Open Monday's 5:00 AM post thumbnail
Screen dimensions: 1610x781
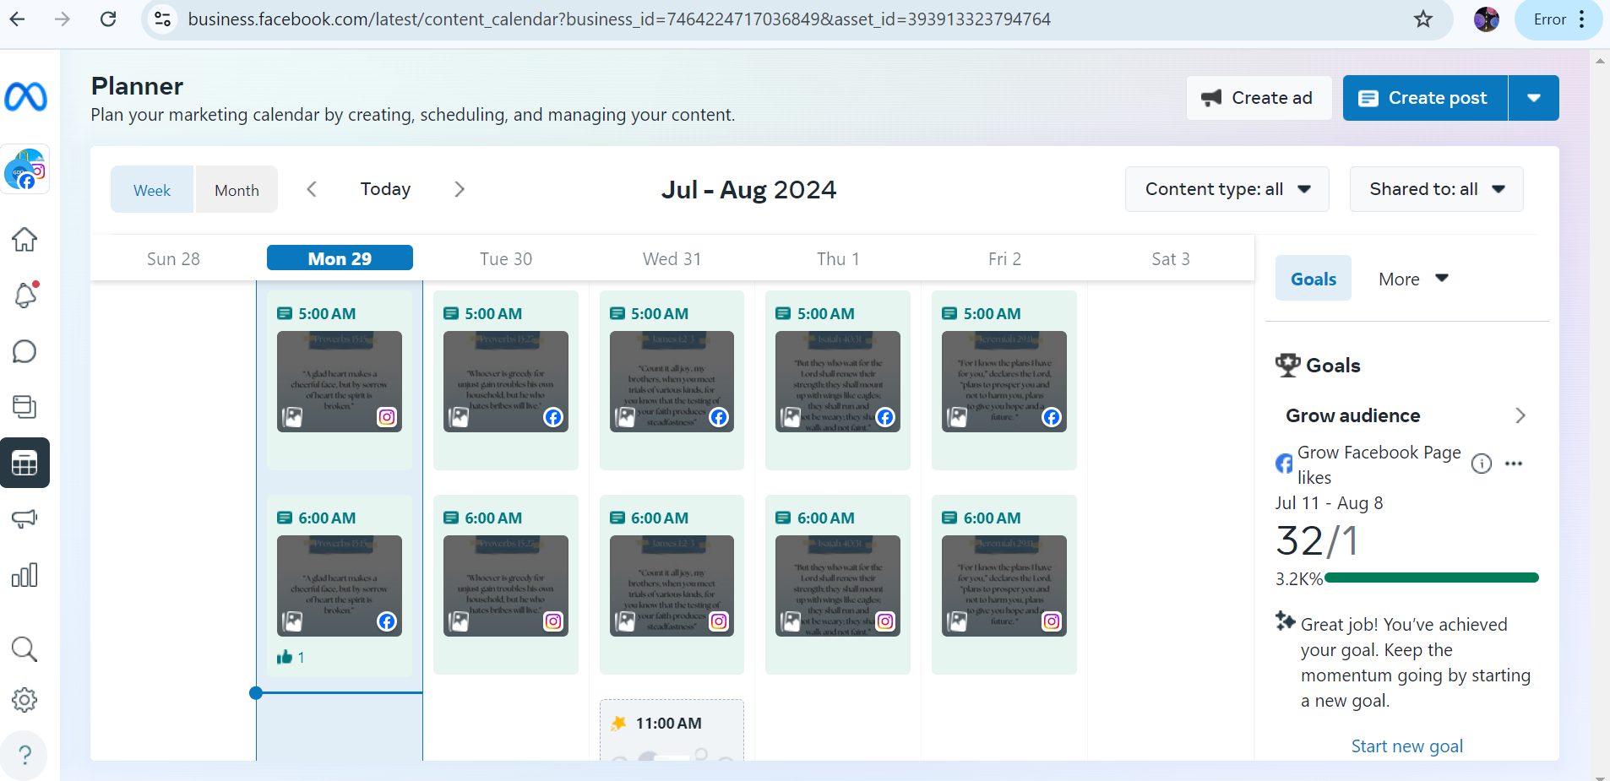(340, 382)
